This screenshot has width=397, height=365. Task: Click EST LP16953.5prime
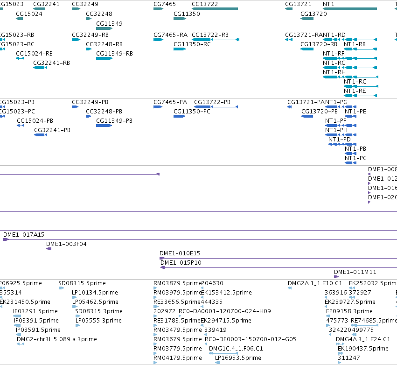218,363
